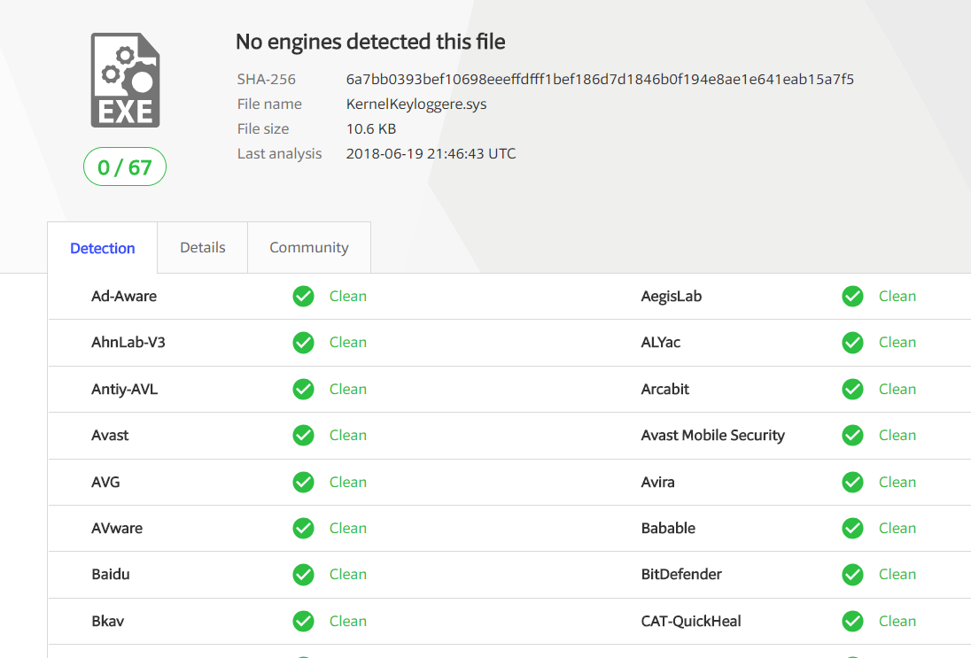Click the green check icon for AhnLab-V3
This screenshot has width=971, height=658.
coord(303,343)
